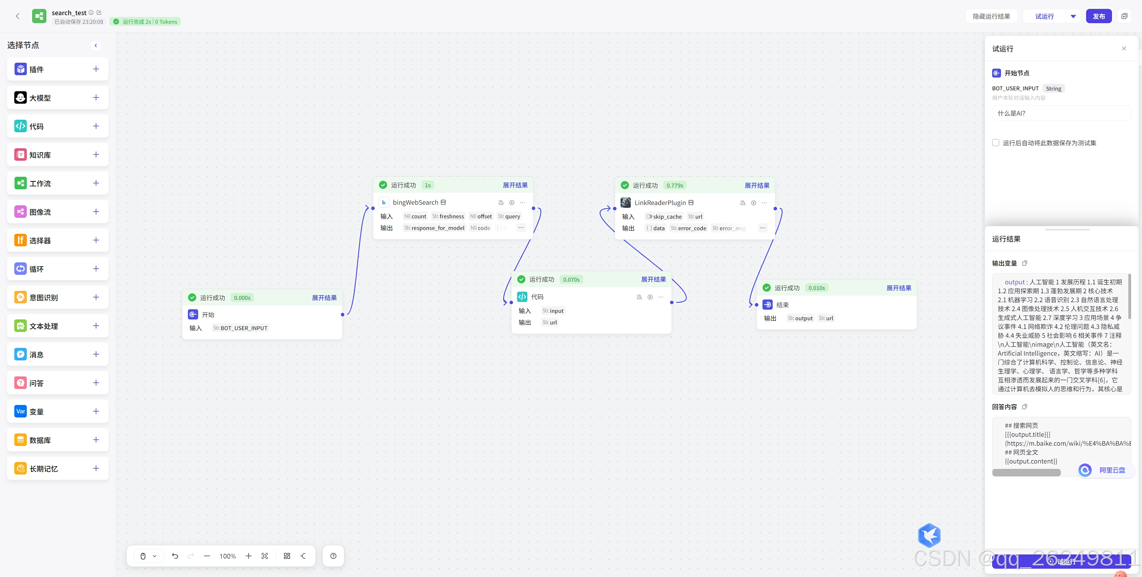
Task: Copy 输出变量 contents using copy icon
Action: click(1025, 264)
